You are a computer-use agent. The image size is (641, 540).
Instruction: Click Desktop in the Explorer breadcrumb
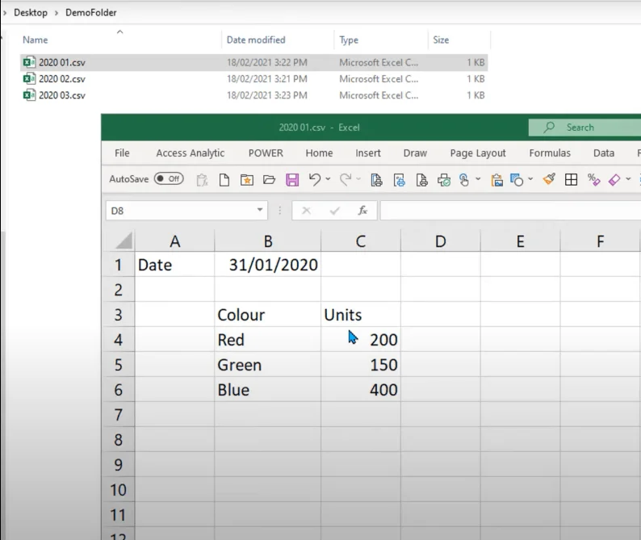point(31,13)
